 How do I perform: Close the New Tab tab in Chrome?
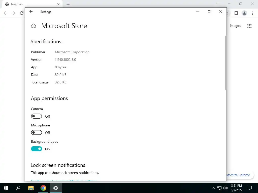coord(58,4)
